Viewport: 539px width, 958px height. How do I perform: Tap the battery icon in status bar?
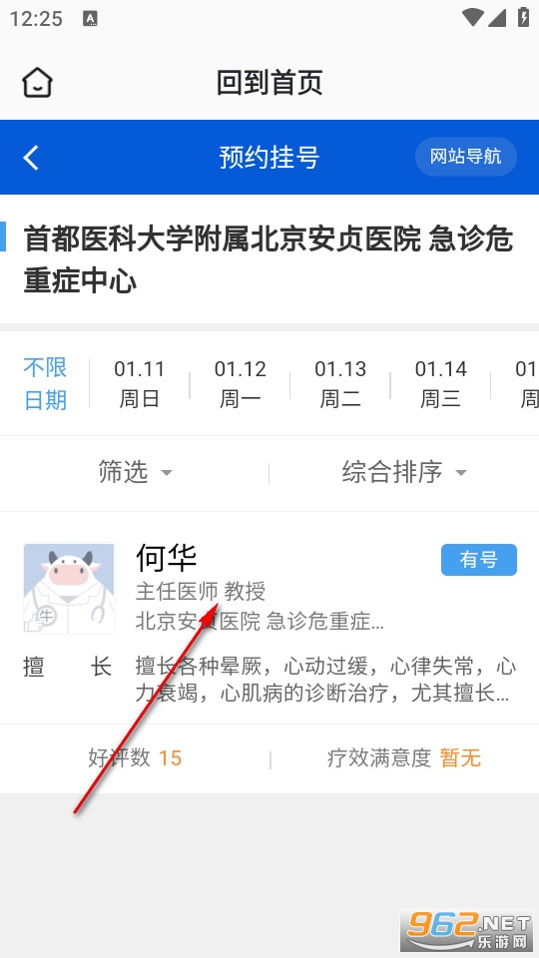[x=523, y=17]
